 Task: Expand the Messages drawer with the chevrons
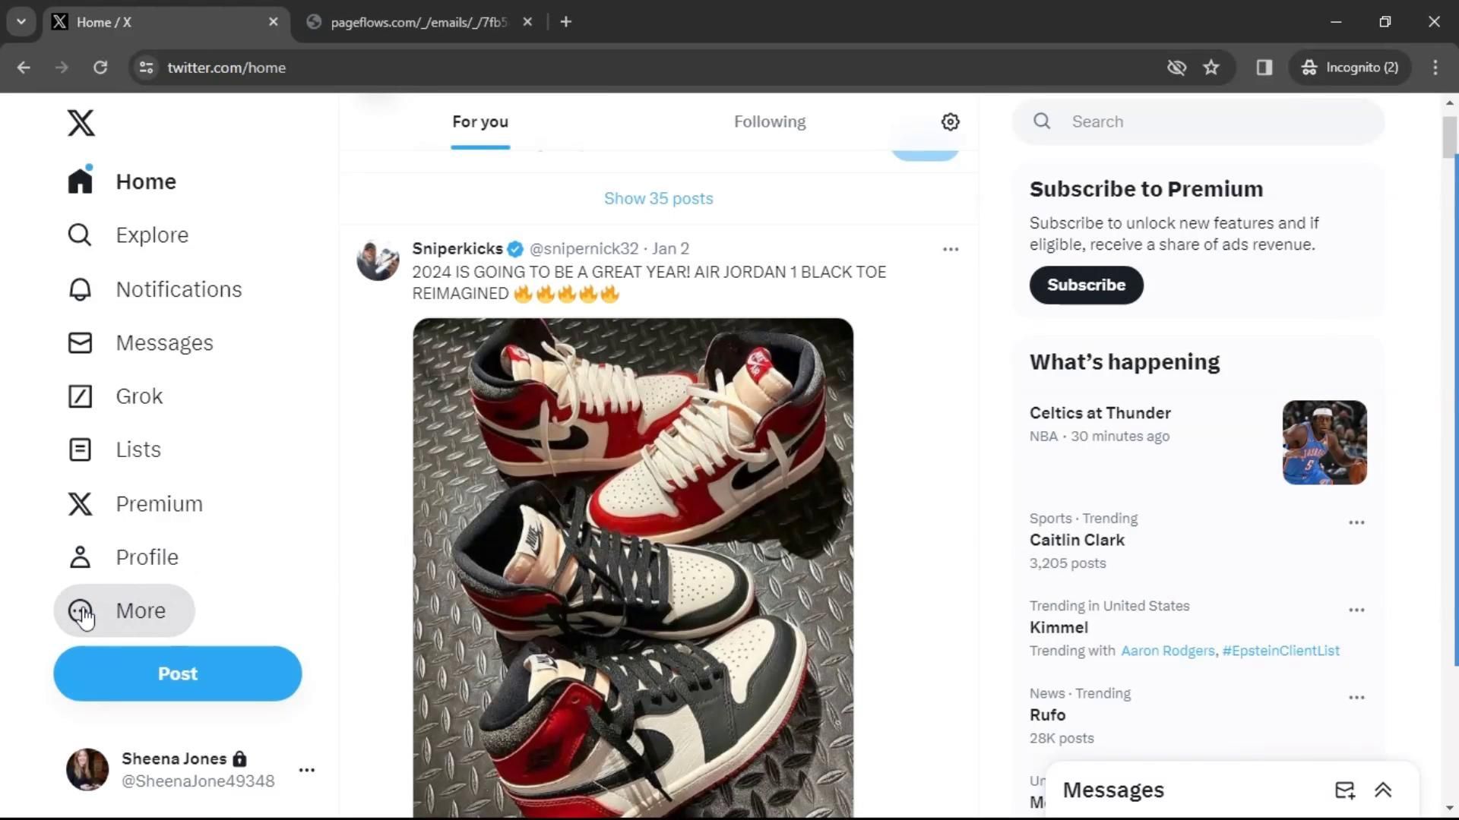click(x=1383, y=790)
